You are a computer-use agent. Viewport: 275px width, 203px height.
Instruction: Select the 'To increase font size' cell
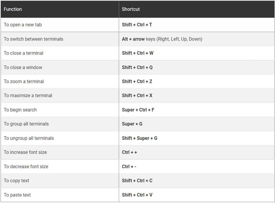coord(25,152)
